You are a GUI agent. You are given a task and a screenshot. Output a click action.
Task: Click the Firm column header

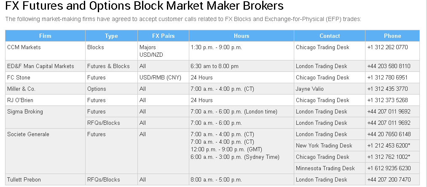pyautogui.click(x=45, y=36)
